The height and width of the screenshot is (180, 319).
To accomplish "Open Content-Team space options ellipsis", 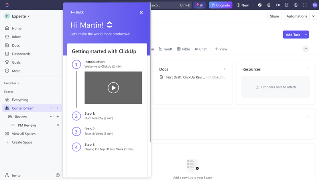I will (52, 108).
